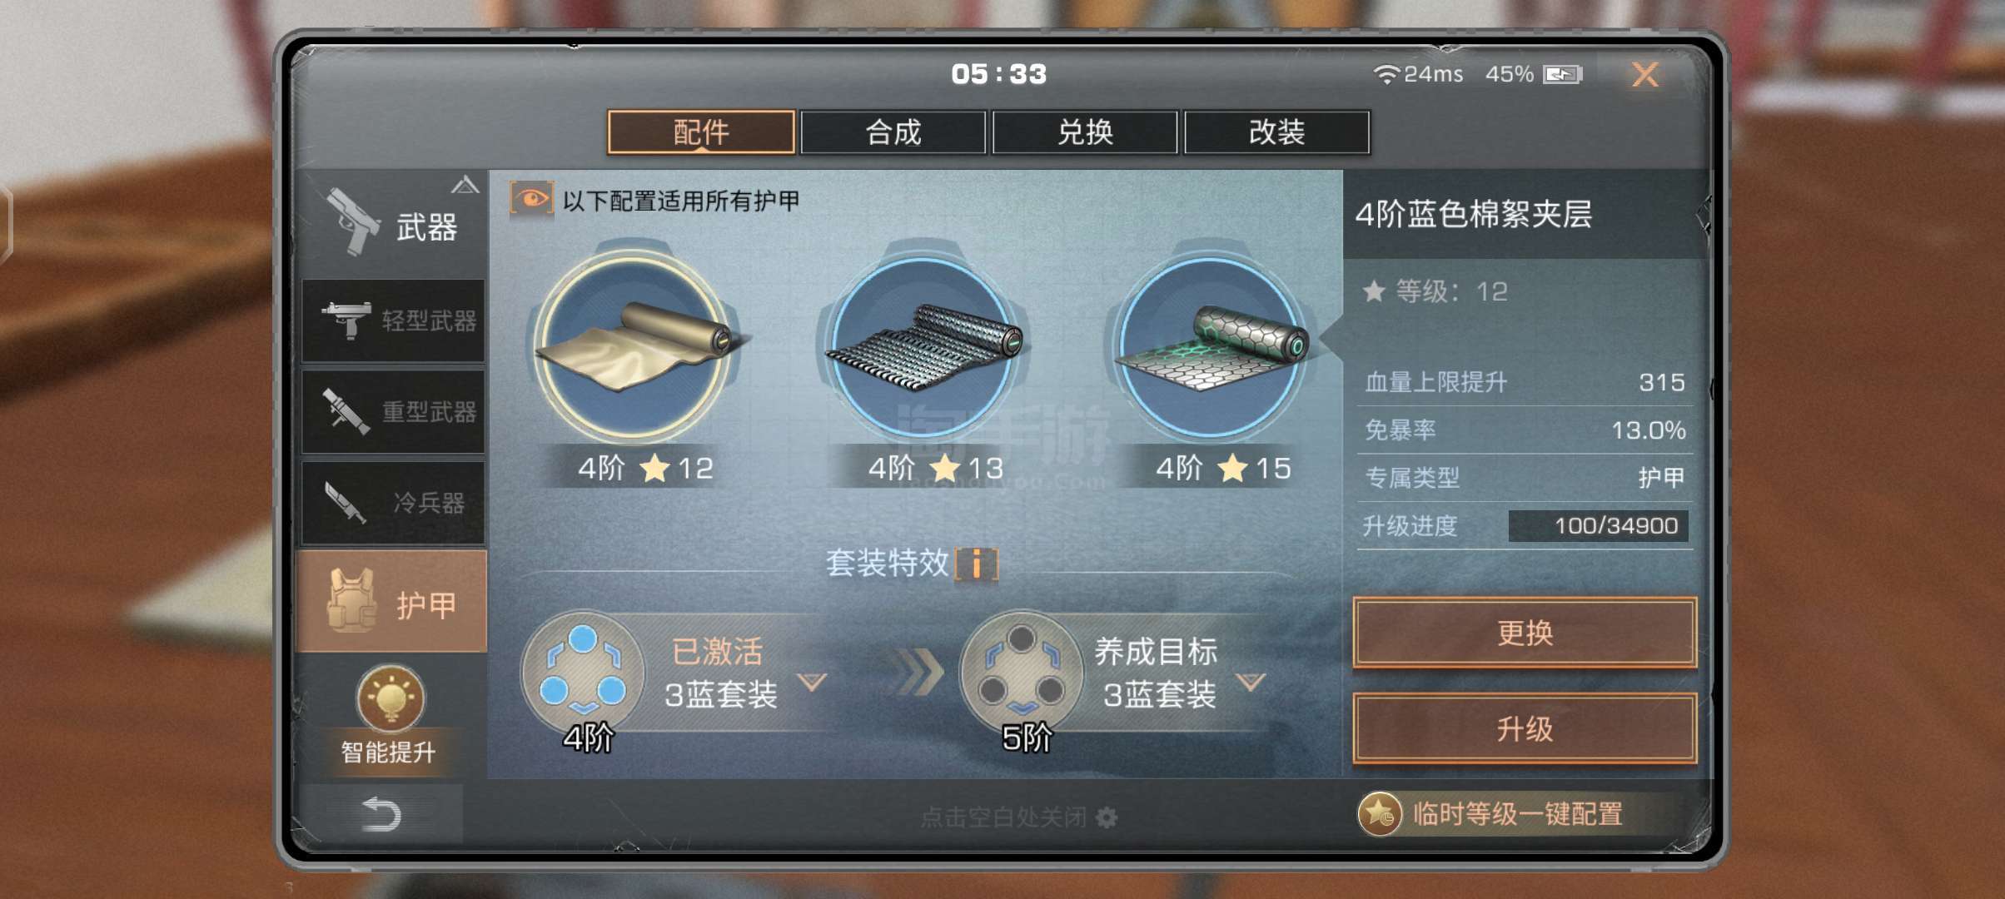
Task: Toggle the eye icon for armor configuration
Action: pos(531,200)
